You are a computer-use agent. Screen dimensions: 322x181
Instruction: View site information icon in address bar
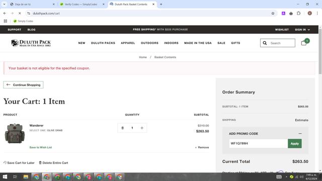(x=29, y=14)
